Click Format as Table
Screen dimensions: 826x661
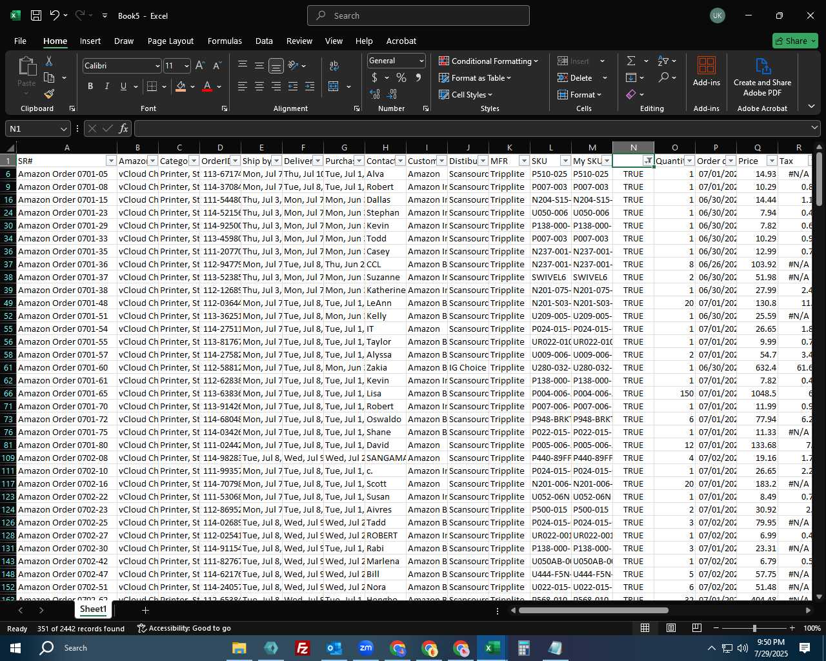(x=475, y=77)
